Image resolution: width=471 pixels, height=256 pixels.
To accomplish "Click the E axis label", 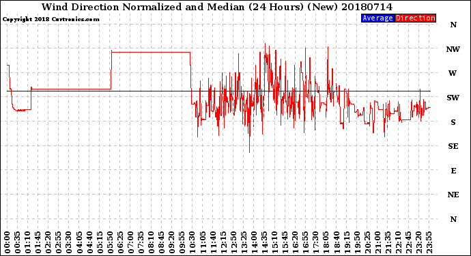I will tap(453, 171).
